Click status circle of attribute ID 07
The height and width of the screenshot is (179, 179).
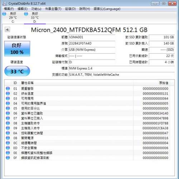pos(8,118)
